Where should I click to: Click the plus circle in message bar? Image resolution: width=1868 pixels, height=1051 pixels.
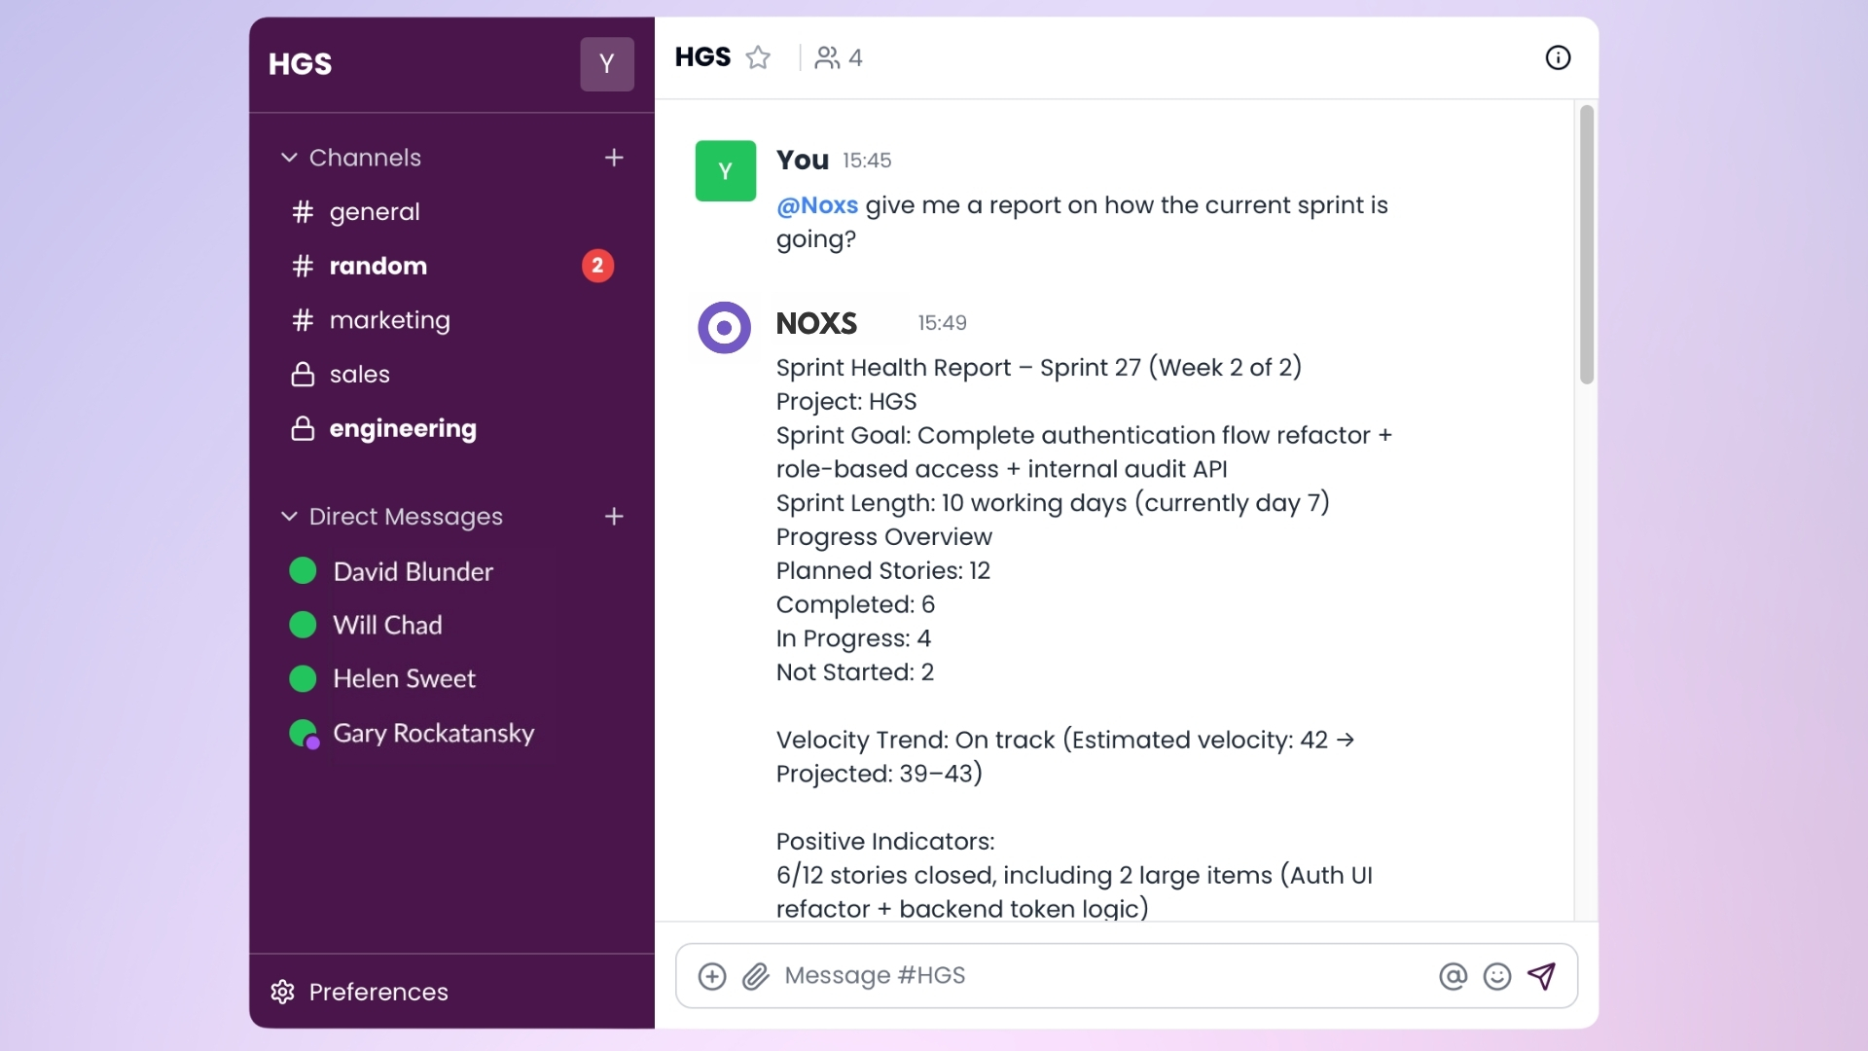tap(712, 976)
